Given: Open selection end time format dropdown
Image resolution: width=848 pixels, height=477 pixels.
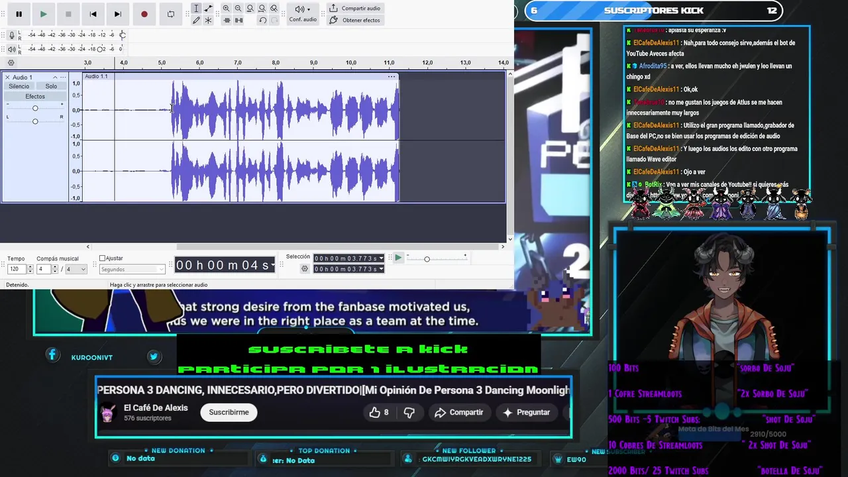Looking at the screenshot, I should click(381, 269).
